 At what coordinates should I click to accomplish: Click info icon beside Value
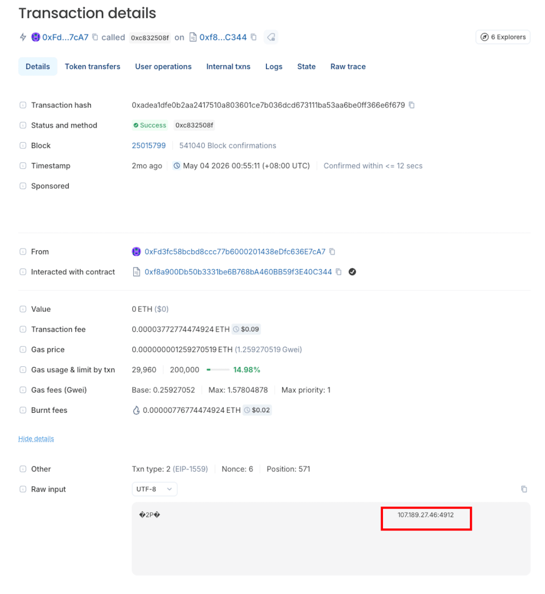[23, 309]
